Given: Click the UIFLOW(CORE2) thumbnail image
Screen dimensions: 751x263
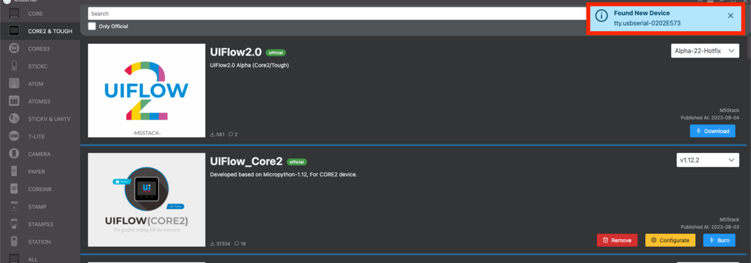Looking at the screenshot, I should [147, 200].
